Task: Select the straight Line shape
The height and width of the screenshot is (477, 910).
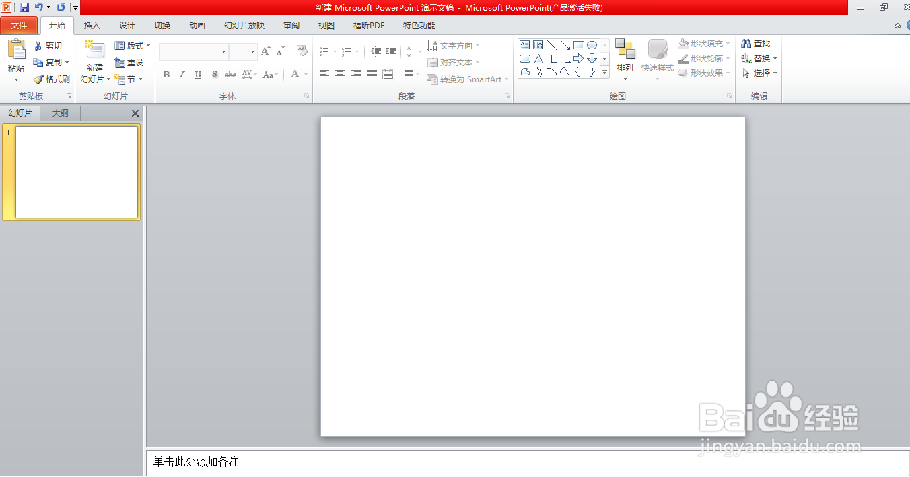Action: [x=551, y=45]
